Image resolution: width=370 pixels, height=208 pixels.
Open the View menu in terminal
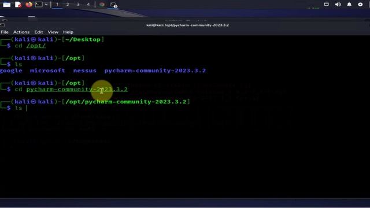53,32
